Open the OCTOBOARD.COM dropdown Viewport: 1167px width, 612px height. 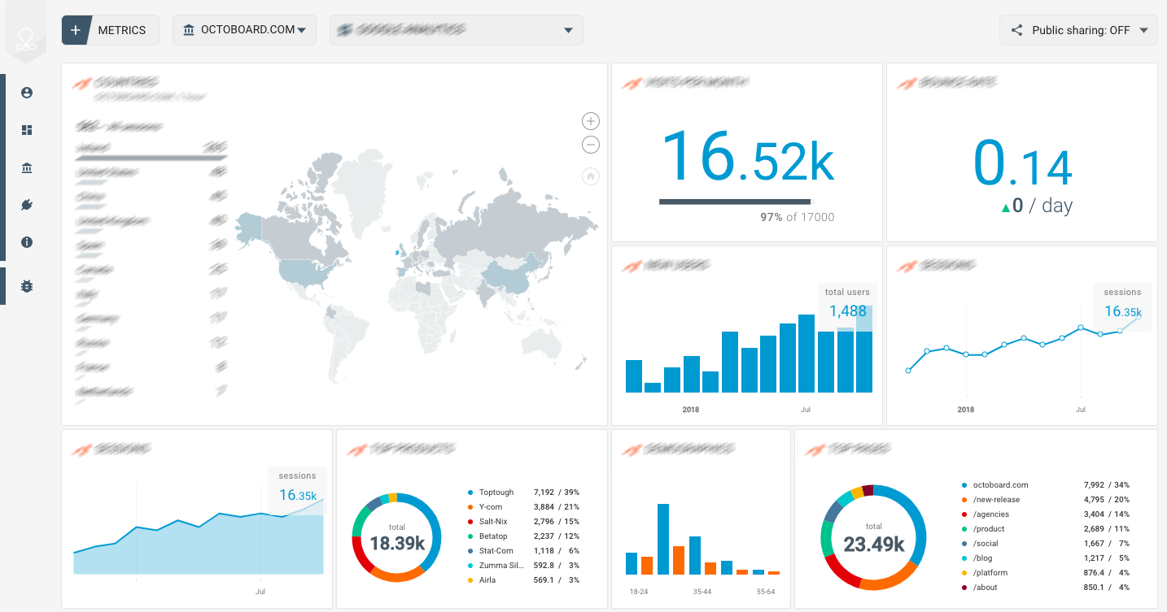coord(244,29)
